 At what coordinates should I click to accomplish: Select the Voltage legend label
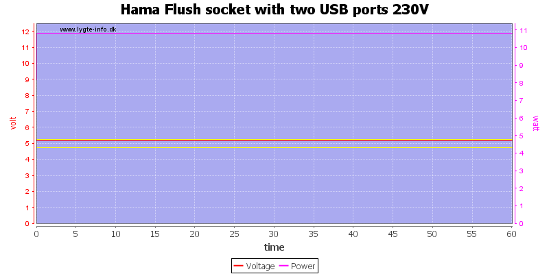tap(260, 266)
